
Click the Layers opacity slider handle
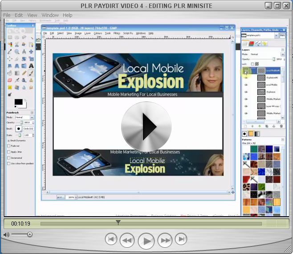coord(274,59)
